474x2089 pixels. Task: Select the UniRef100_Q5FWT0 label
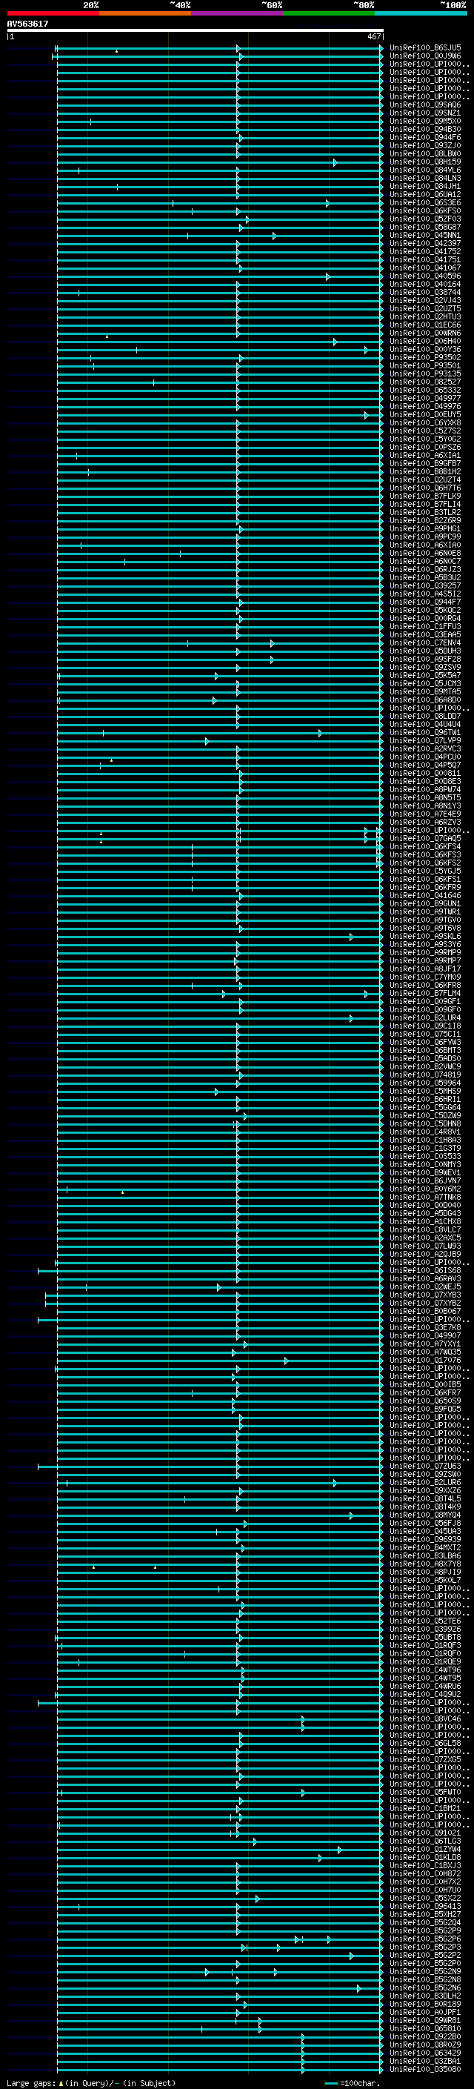tap(425, 1792)
